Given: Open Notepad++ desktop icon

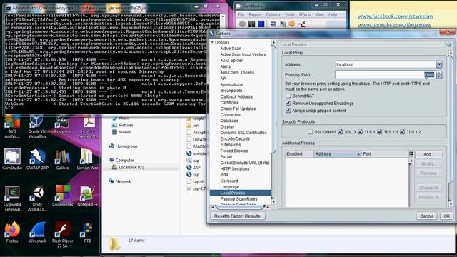Looking at the screenshot, I should click(x=87, y=196).
